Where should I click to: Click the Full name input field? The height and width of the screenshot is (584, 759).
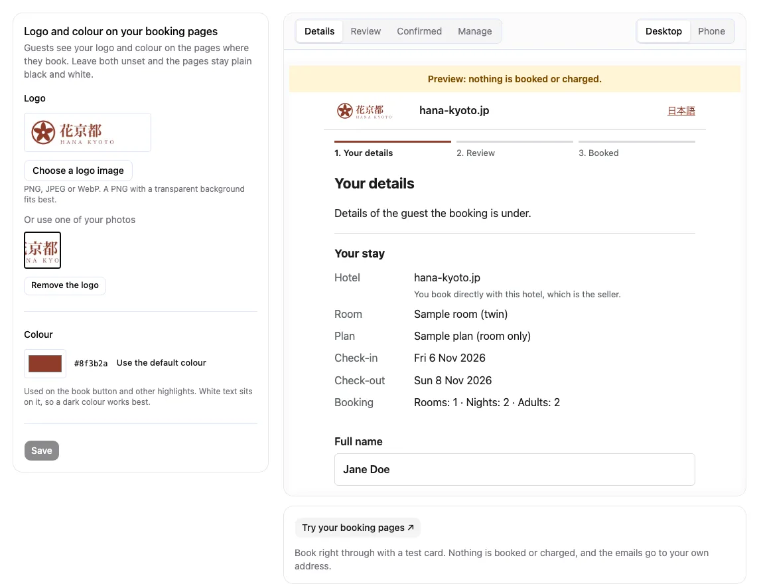[x=515, y=470]
